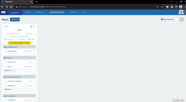Click the Add Host button
This screenshot has width=186, height=102.
tap(15, 19)
